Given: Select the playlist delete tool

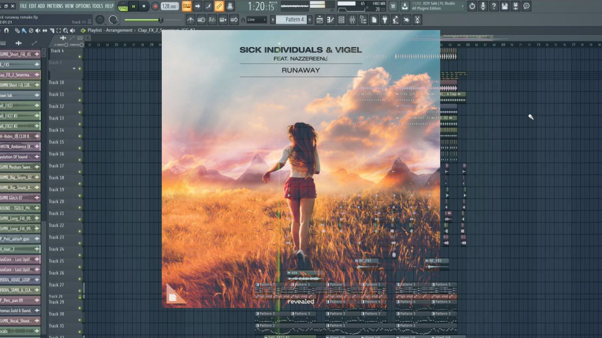Looking at the screenshot, I should click(x=31, y=30).
